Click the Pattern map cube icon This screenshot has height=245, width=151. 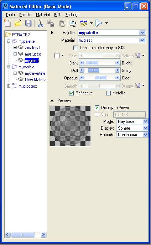click(138, 56)
